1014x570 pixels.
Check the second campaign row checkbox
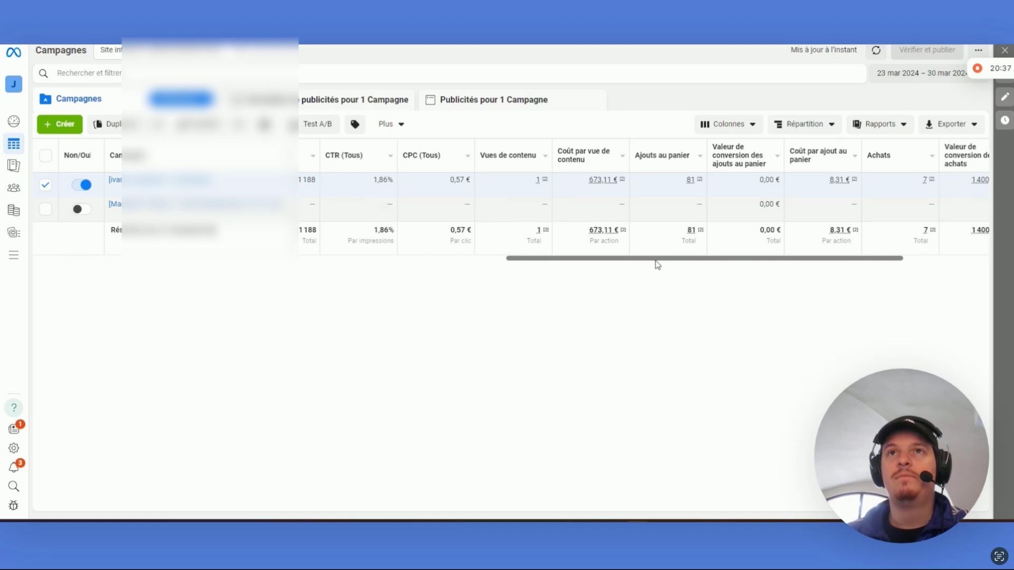coord(45,209)
